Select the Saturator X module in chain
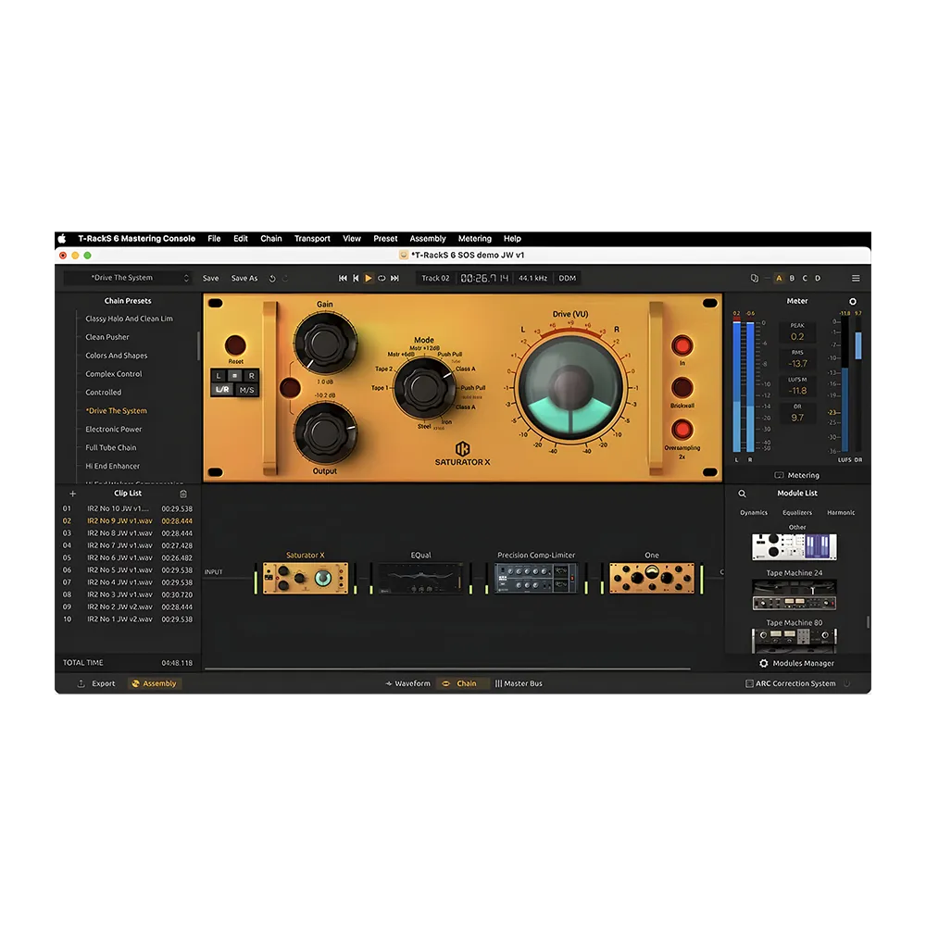The width and height of the screenshot is (926, 926). coord(306,578)
